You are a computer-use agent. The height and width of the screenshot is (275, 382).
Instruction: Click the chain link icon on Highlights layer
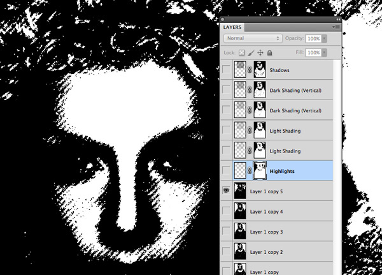[250, 170]
